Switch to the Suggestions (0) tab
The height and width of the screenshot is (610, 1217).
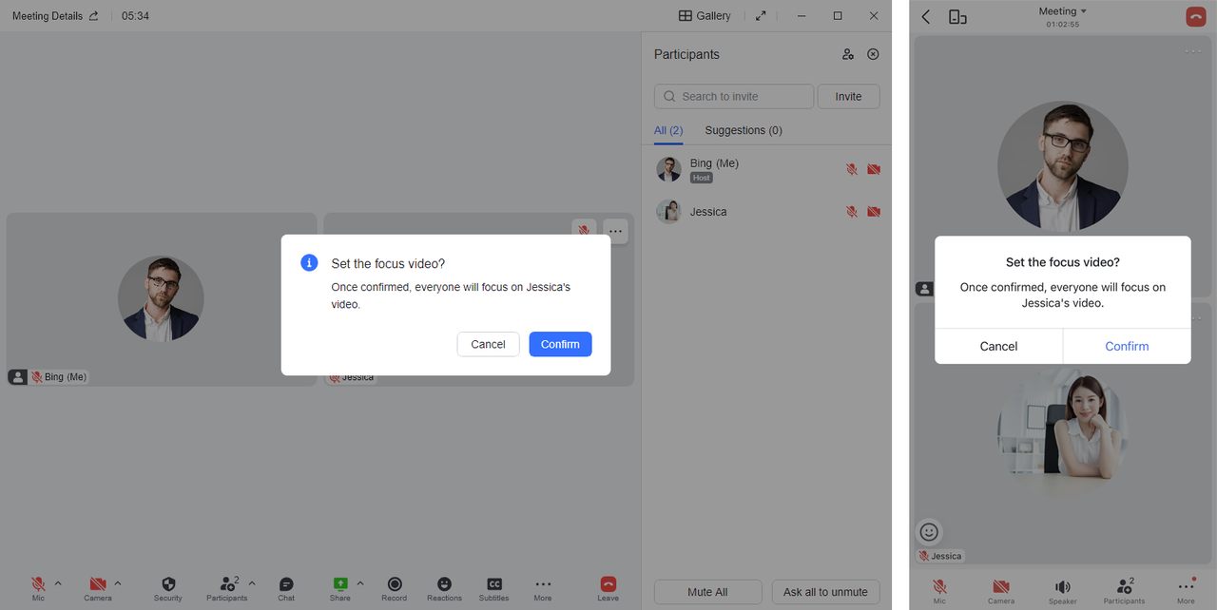[744, 130]
